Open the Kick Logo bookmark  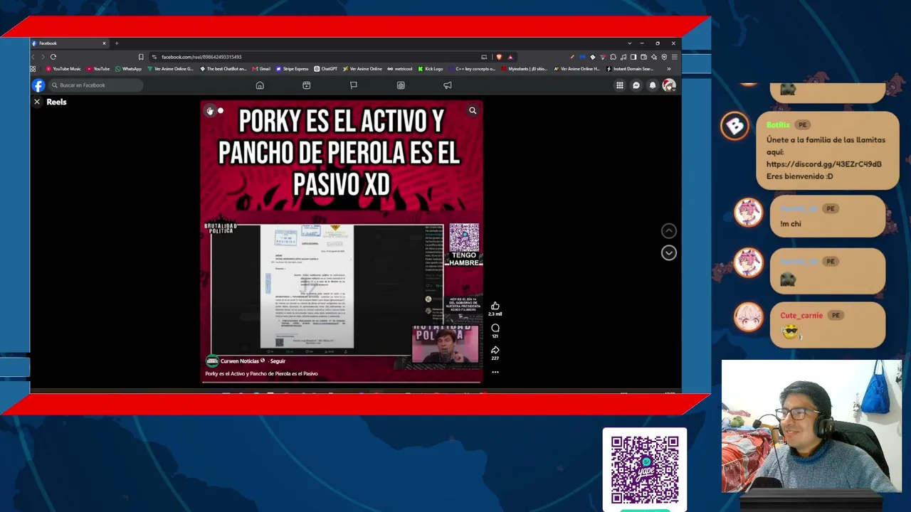[431, 69]
